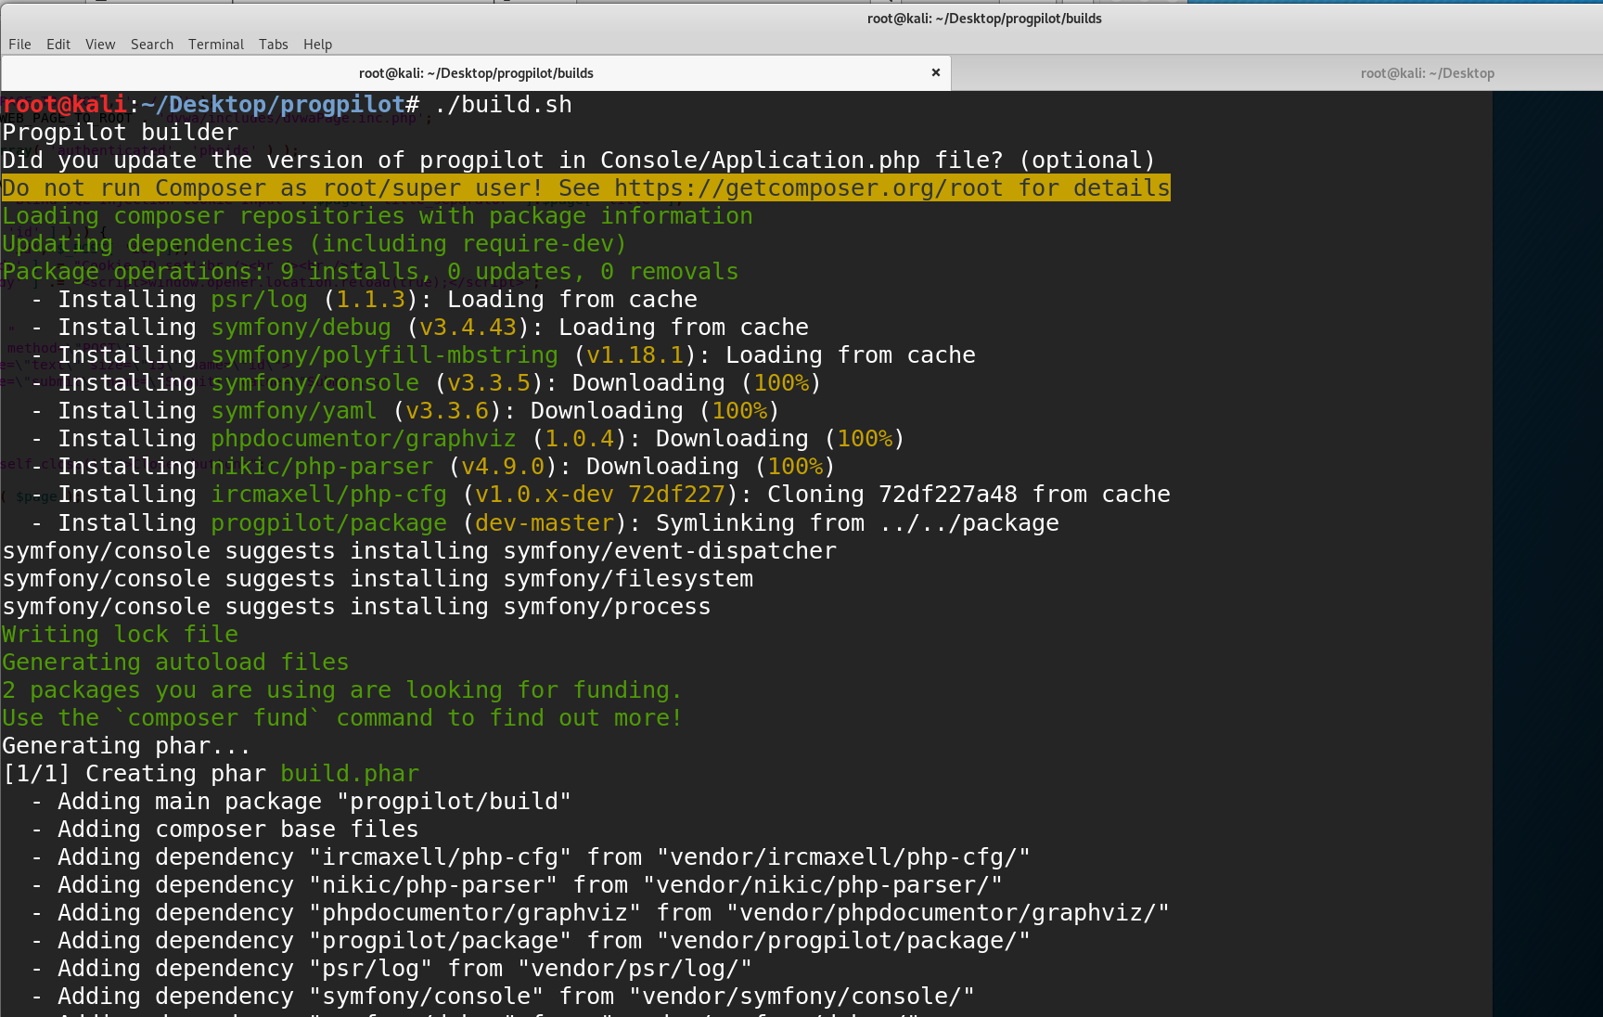The height and width of the screenshot is (1017, 1603).
Task: Click the 'composer fund' command line
Action: pyautogui.click(x=342, y=718)
